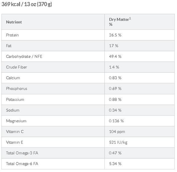Select the Magnesium row label
The height and width of the screenshot is (172, 177).
16,121
